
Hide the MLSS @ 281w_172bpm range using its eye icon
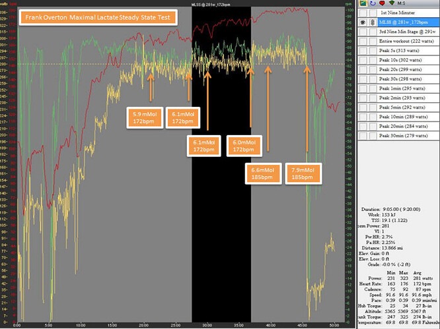pyautogui.click(x=363, y=22)
